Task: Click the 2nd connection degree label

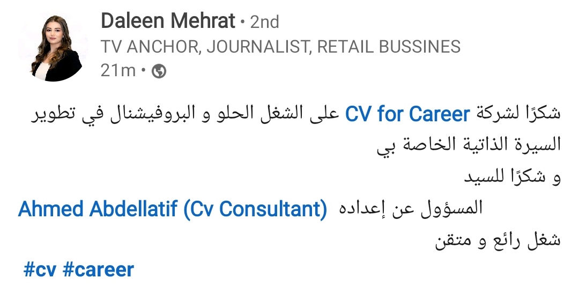Action: (264, 22)
